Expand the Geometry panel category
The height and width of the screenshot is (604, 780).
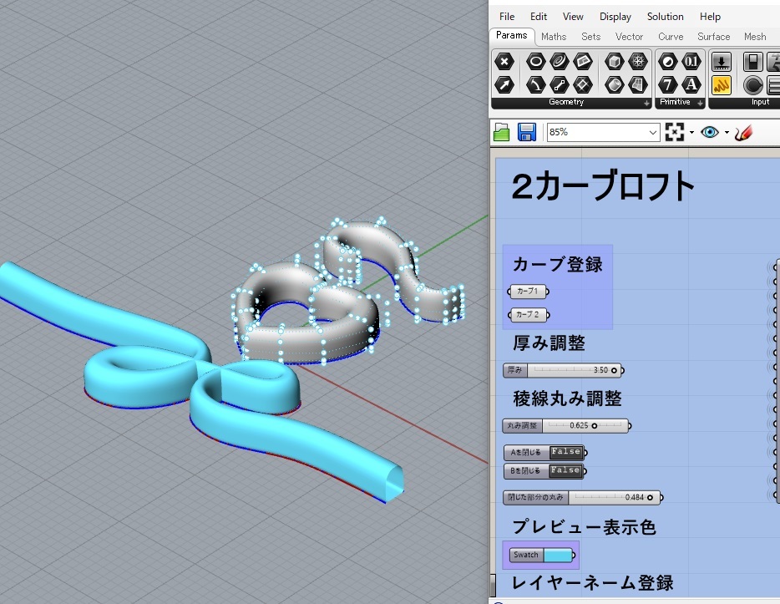point(646,103)
